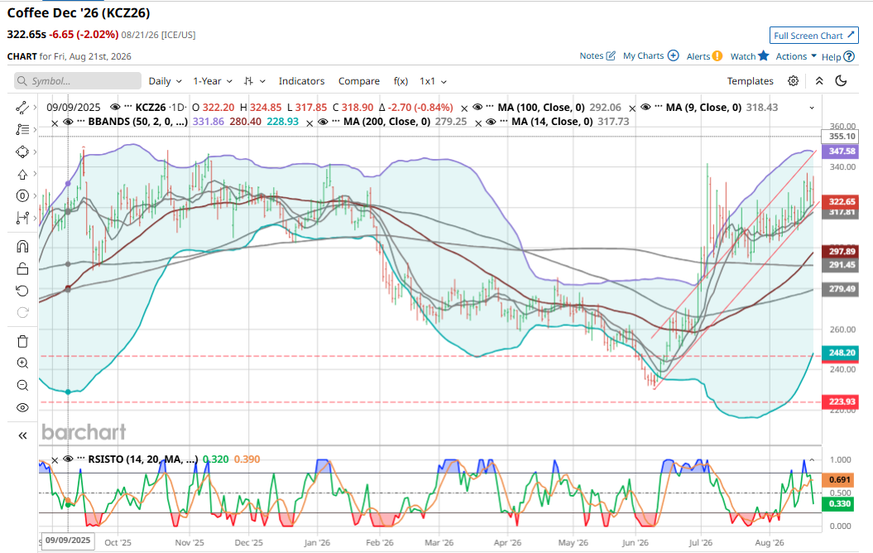Remove the BBANDS (50, 2, 0) indicator
Screen dimensions: 873x553
click(55, 123)
